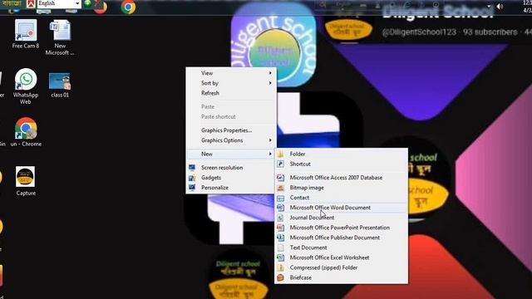Click the Shortcut icon in New submenu

(281, 164)
